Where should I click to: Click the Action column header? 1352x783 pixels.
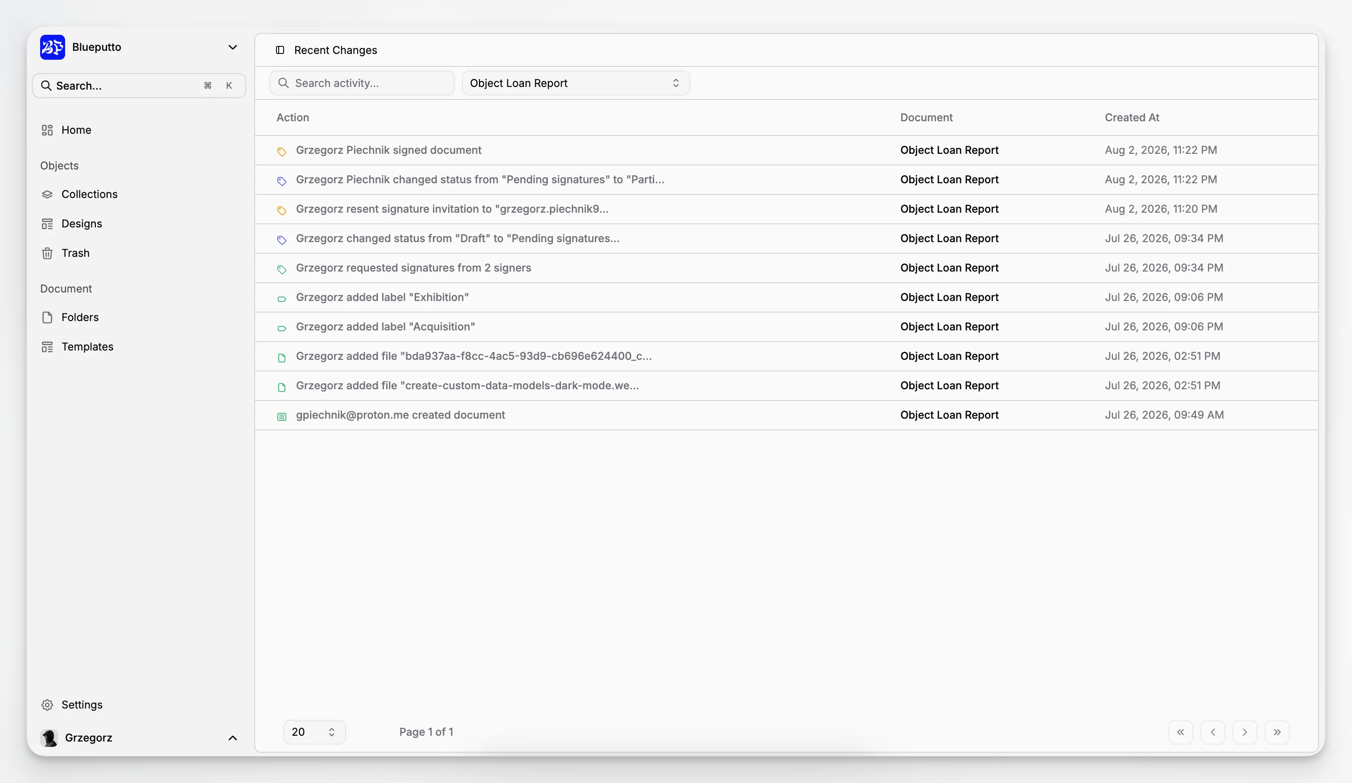(293, 118)
